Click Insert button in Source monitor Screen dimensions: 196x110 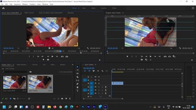[62, 56]
